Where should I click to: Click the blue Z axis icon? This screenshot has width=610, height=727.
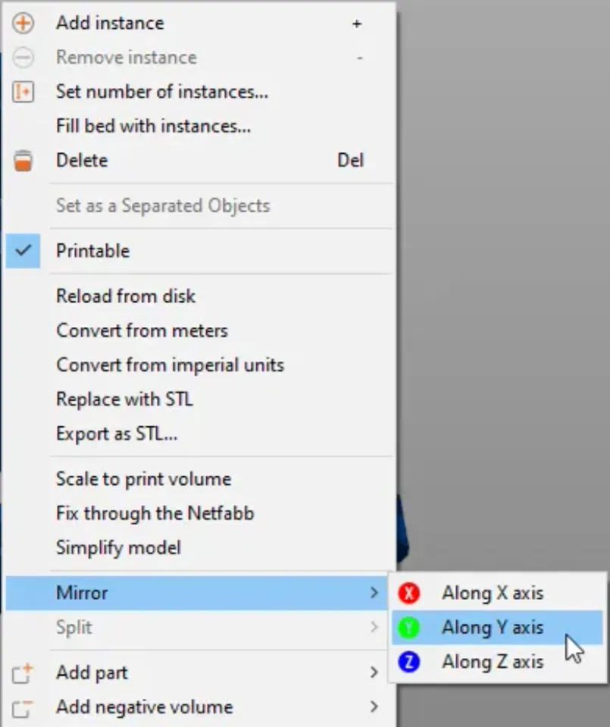coord(409,662)
